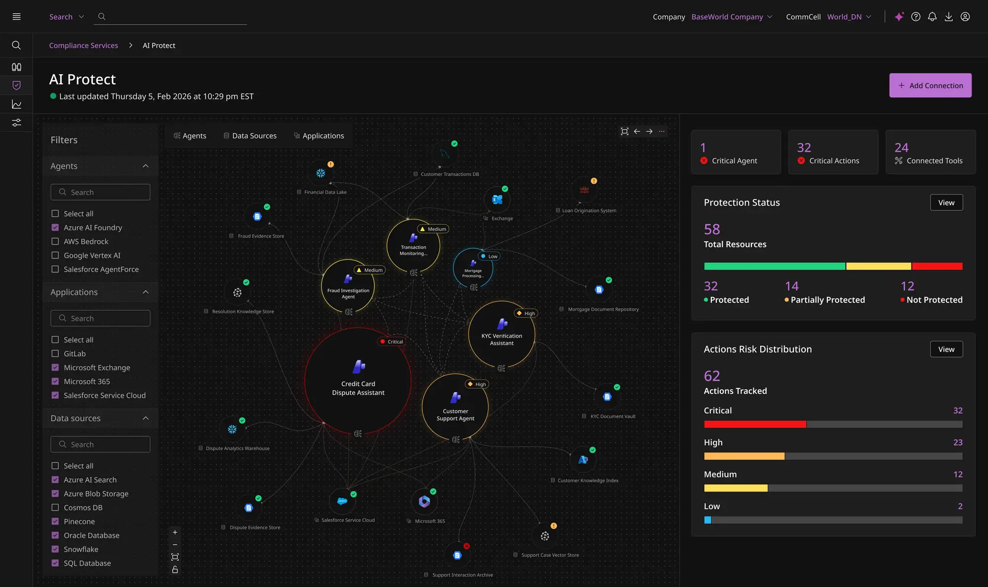Click the Add Connection button

(x=930, y=85)
